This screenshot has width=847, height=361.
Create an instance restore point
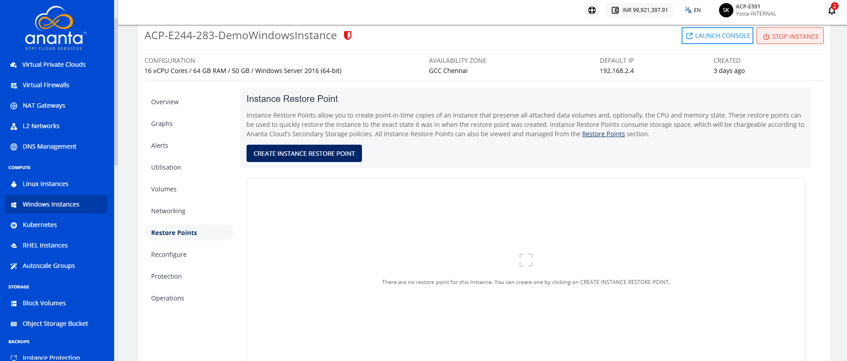point(304,154)
